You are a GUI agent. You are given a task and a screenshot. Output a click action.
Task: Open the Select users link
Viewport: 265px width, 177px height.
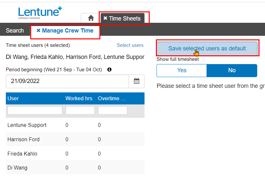click(130, 45)
